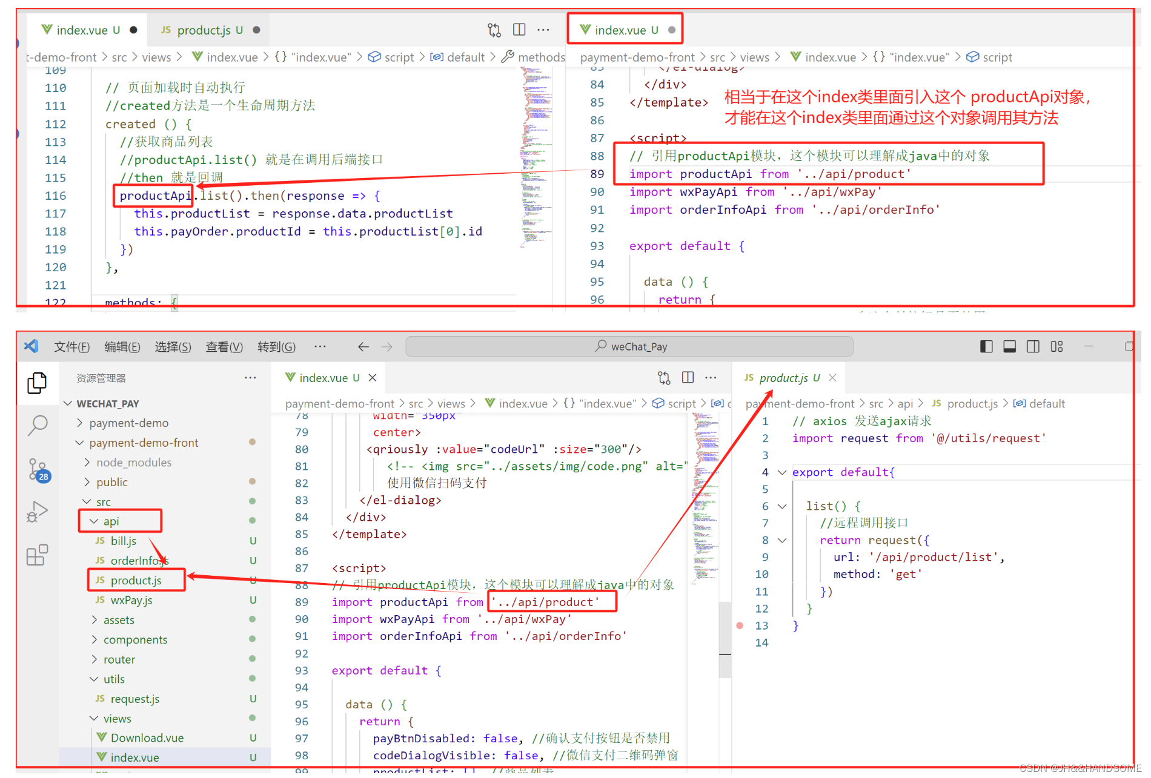Open the 查看(V) menu
The width and height of the screenshot is (1151, 778).
pyautogui.click(x=224, y=346)
